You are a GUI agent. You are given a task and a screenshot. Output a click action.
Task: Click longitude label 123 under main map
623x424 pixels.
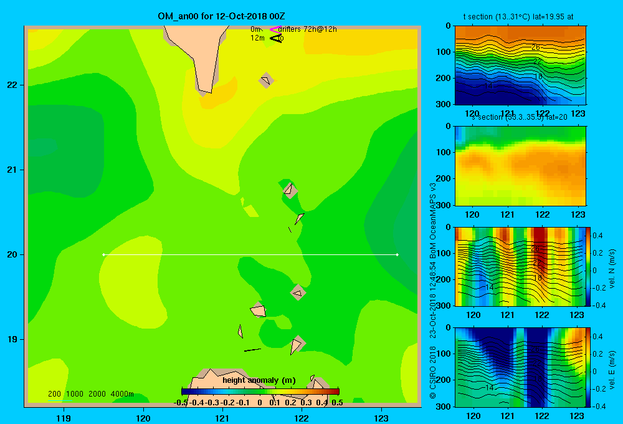pyautogui.click(x=381, y=418)
